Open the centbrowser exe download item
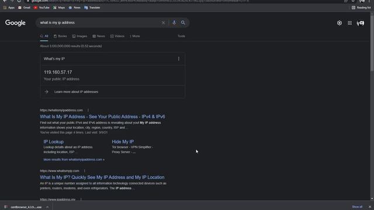The width and height of the screenshot is (374, 210). (23, 207)
